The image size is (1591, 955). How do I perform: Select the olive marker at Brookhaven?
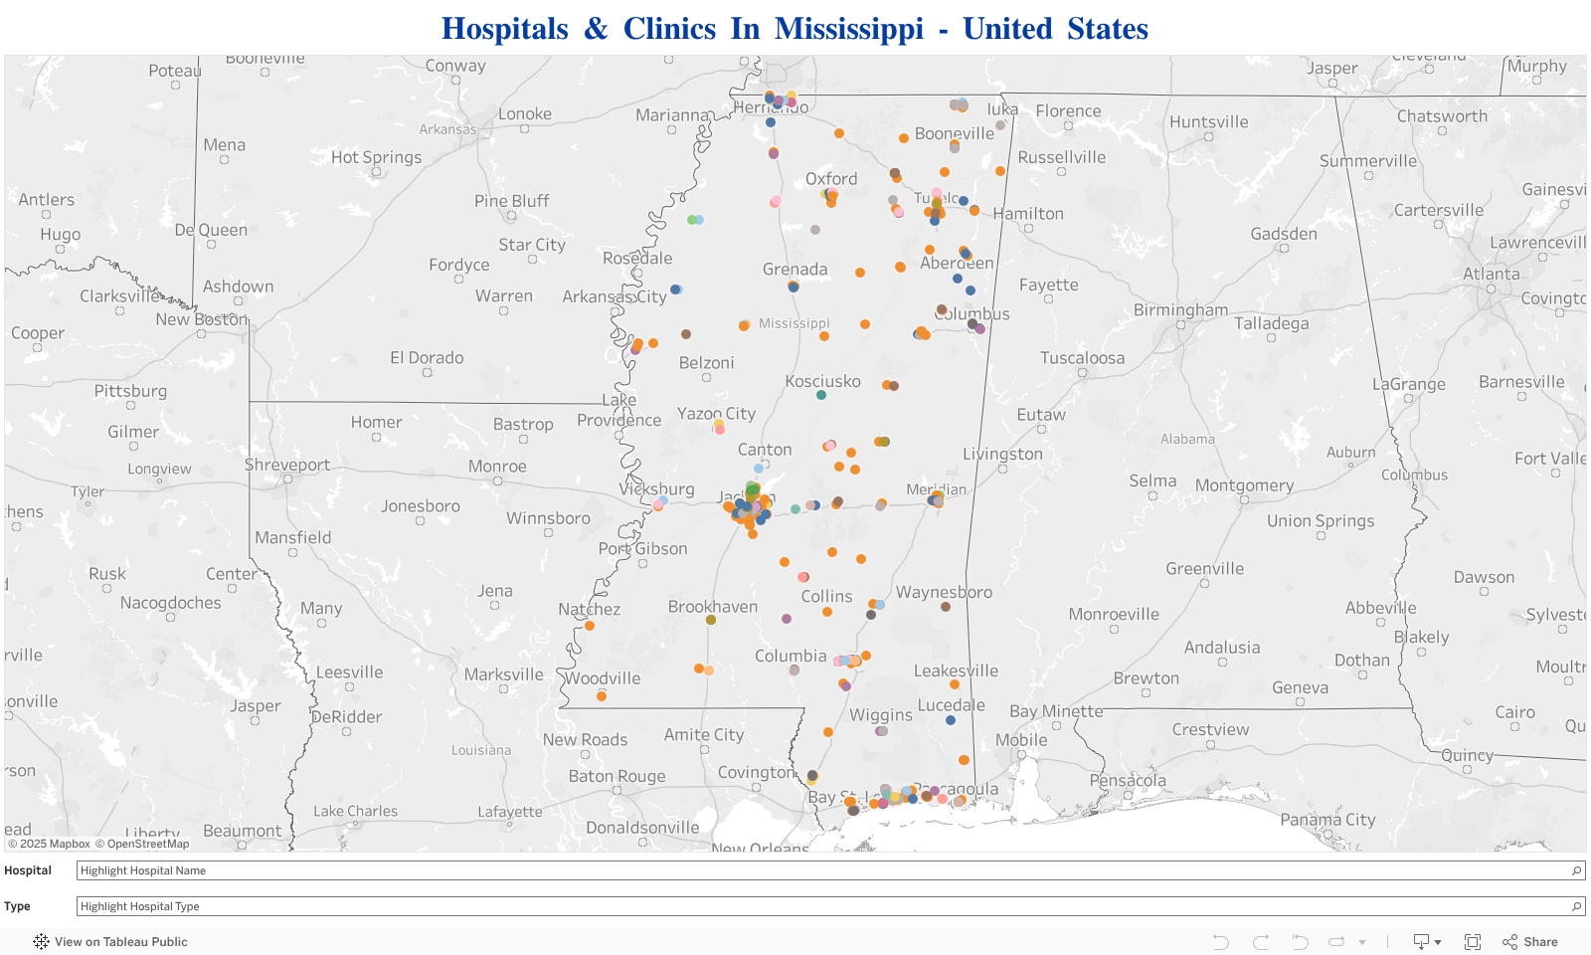tap(711, 620)
